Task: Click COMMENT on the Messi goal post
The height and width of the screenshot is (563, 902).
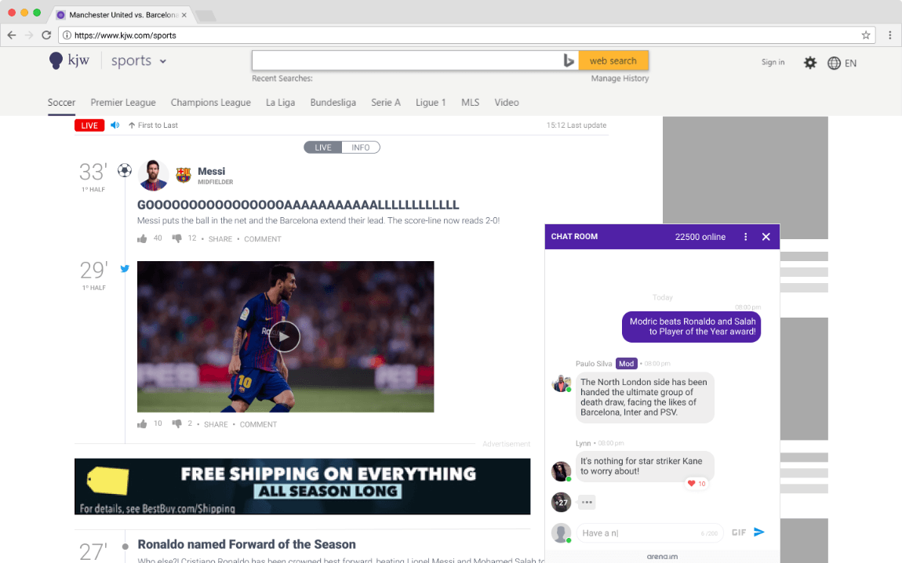Action: [x=262, y=238]
